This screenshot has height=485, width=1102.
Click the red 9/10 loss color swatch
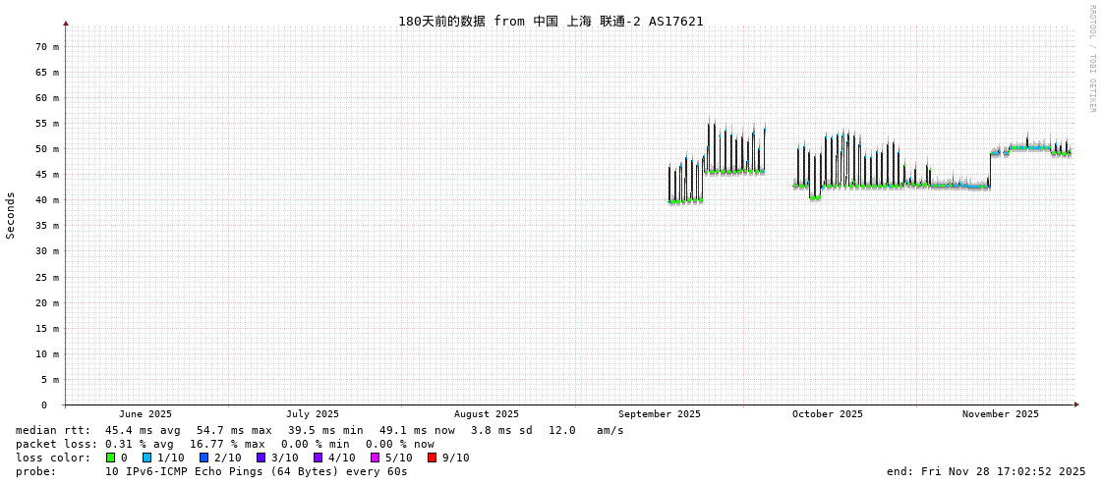point(432,458)
